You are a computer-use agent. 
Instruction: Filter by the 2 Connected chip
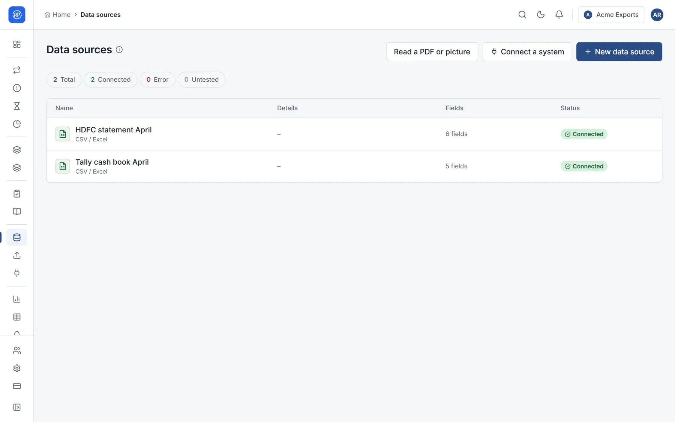(x=111, y=80)
